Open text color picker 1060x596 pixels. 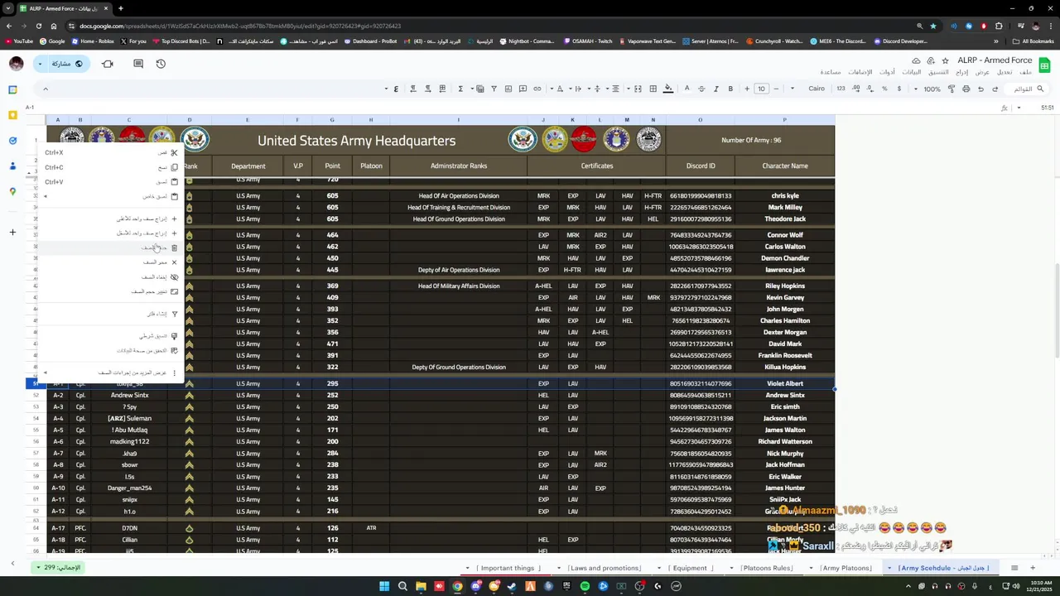click(687, 89)
